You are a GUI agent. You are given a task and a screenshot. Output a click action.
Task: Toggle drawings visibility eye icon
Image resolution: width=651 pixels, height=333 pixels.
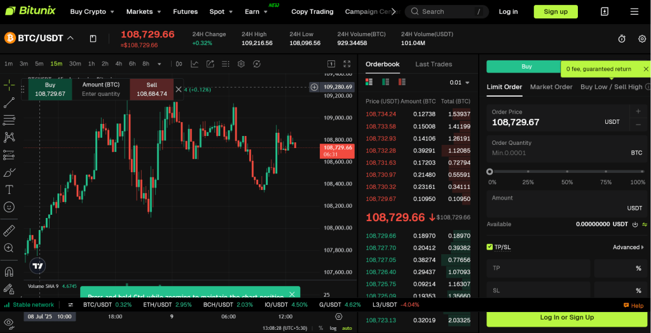[x=8, y=322]
